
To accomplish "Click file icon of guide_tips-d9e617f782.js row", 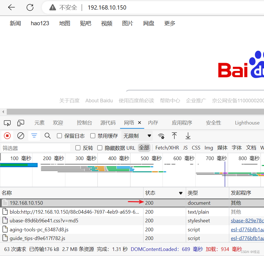I will pos(5,238).
